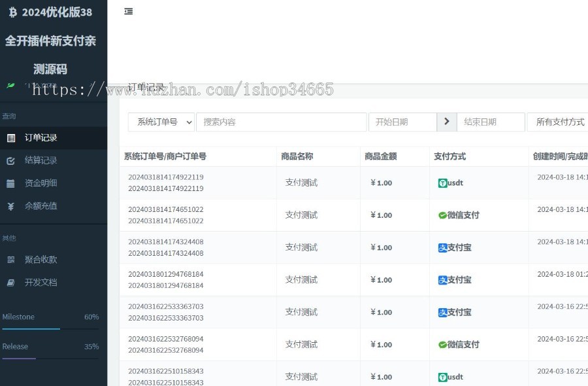The height and width of the screenshot is (386, 588).
Task: Click the 开发文档 book icon
Action: [x=11, y=283]
